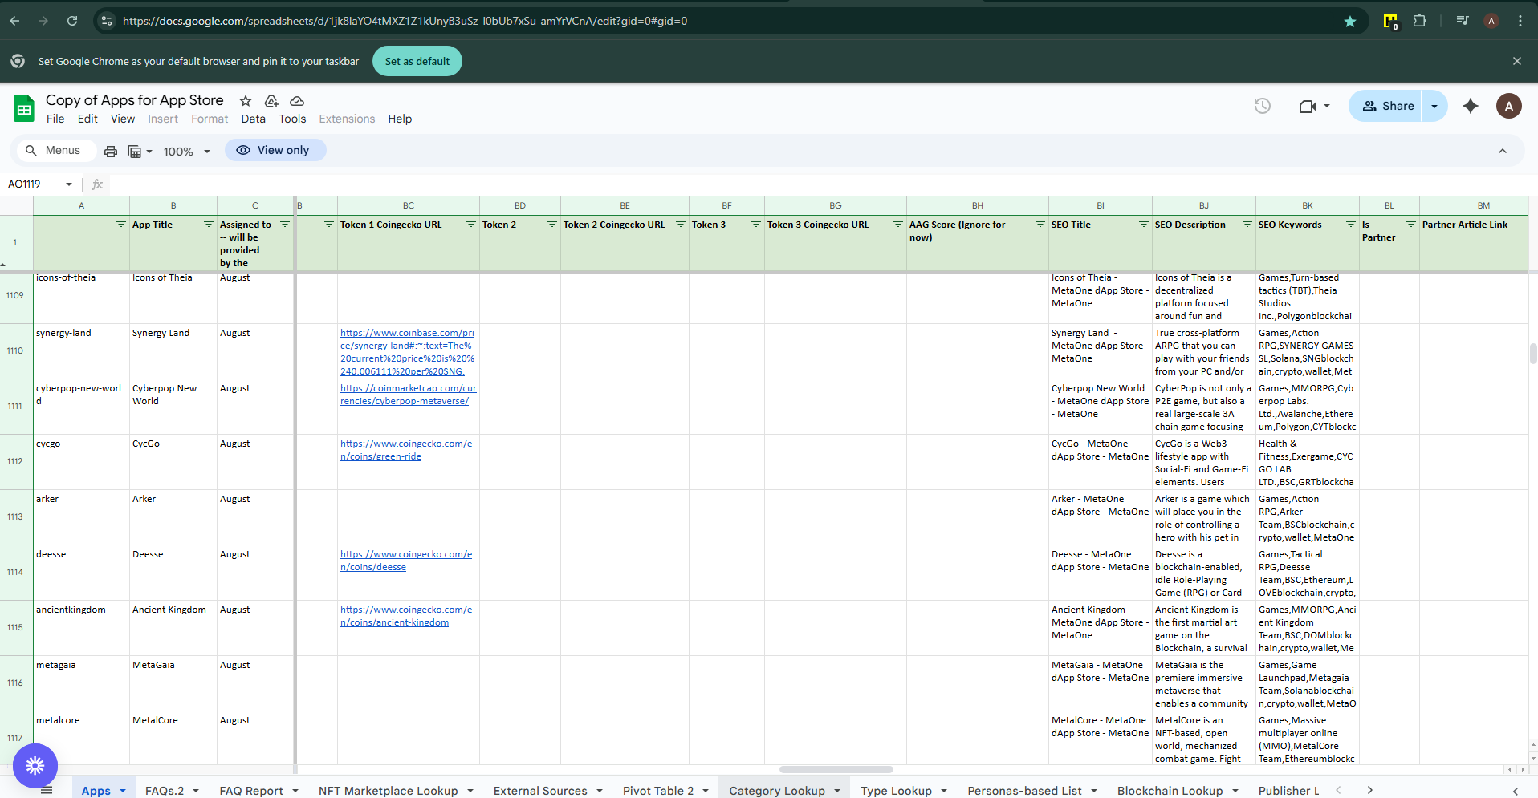This screenshot has width=1538, height=798.
Task: Click the cloud document status icon
Action: (x=297, y=101)
